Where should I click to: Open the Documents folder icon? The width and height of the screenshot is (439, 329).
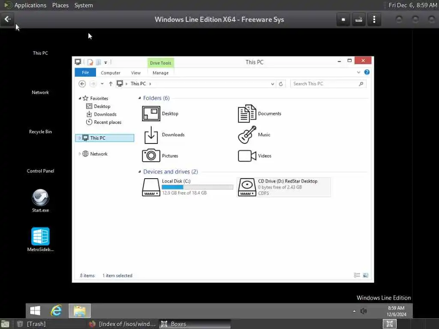(247, 114)
